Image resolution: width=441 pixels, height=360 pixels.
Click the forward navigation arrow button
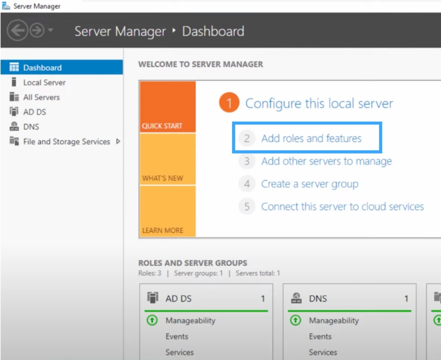coord(37,31)
